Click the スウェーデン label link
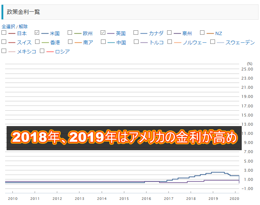The height and width of the screenshot is (205, 260). click(x=240, y=43)
